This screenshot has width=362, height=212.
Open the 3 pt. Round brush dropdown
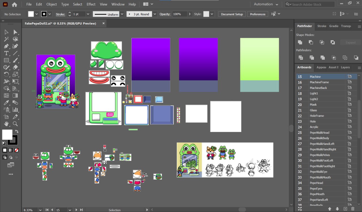click(155, 14)
